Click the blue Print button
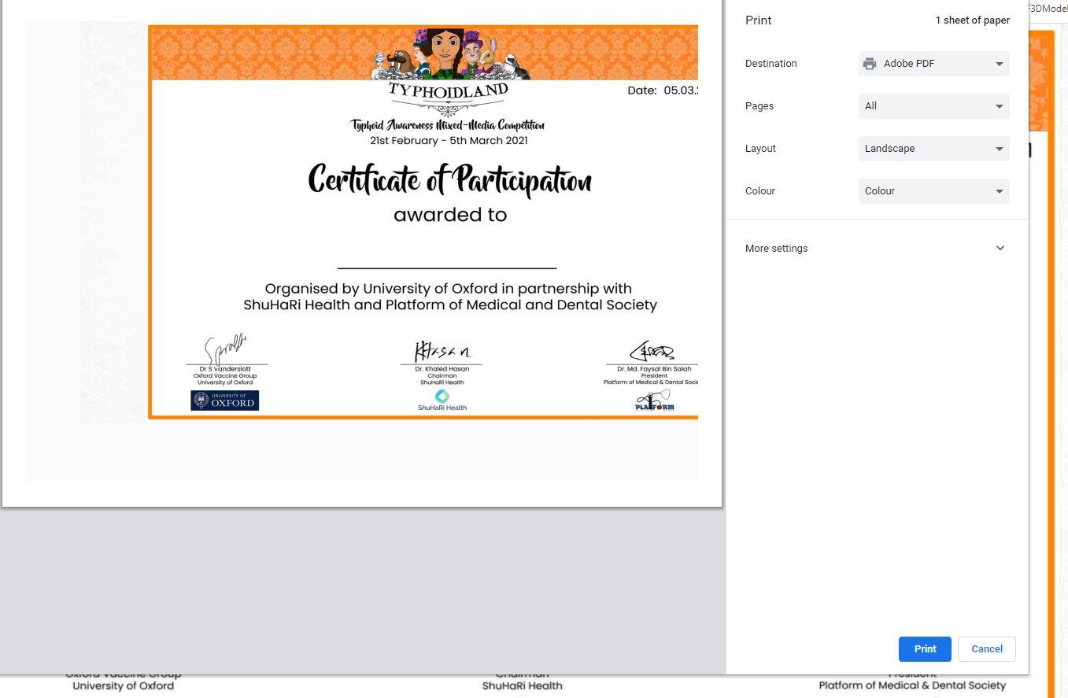 (x=925, y=649)
